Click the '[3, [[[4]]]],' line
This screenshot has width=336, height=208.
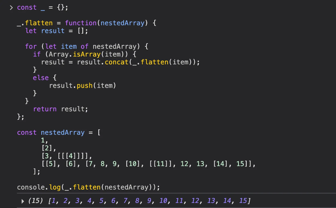67,156
